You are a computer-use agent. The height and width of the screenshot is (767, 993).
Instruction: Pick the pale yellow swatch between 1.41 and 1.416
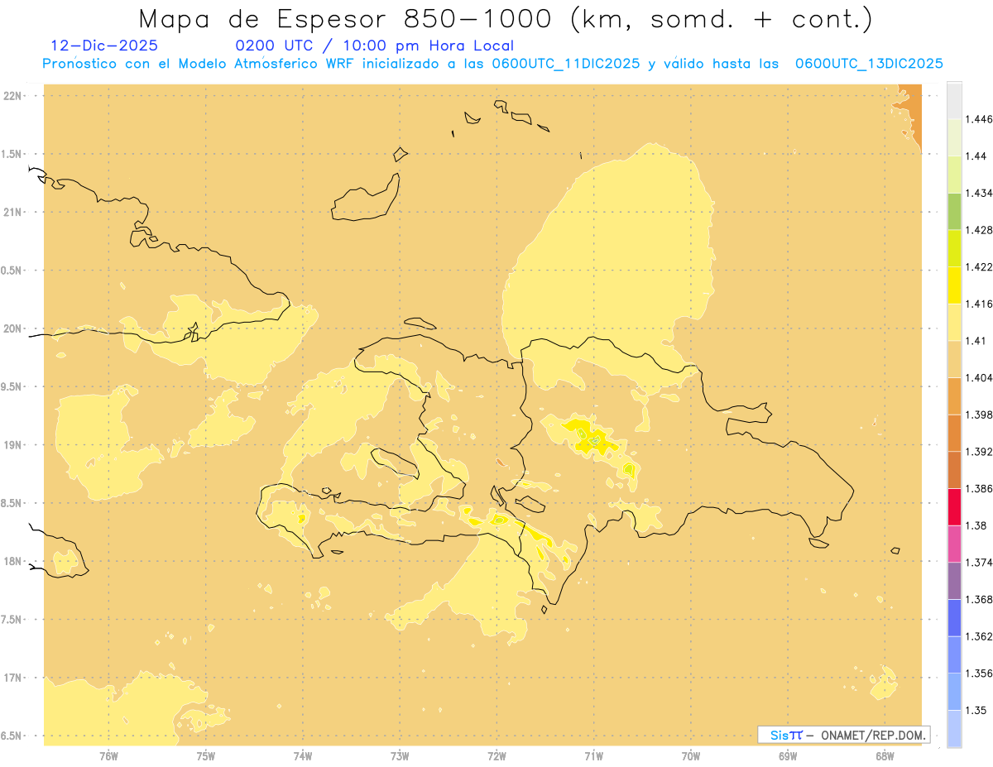(954, 322)
